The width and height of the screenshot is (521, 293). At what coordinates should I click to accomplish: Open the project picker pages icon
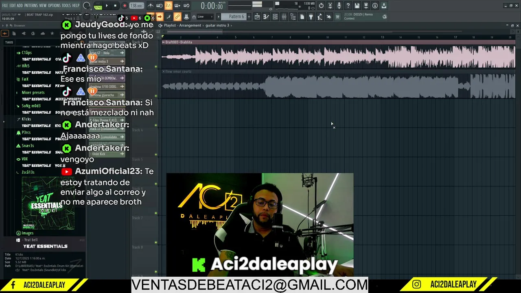pos(302,17)
